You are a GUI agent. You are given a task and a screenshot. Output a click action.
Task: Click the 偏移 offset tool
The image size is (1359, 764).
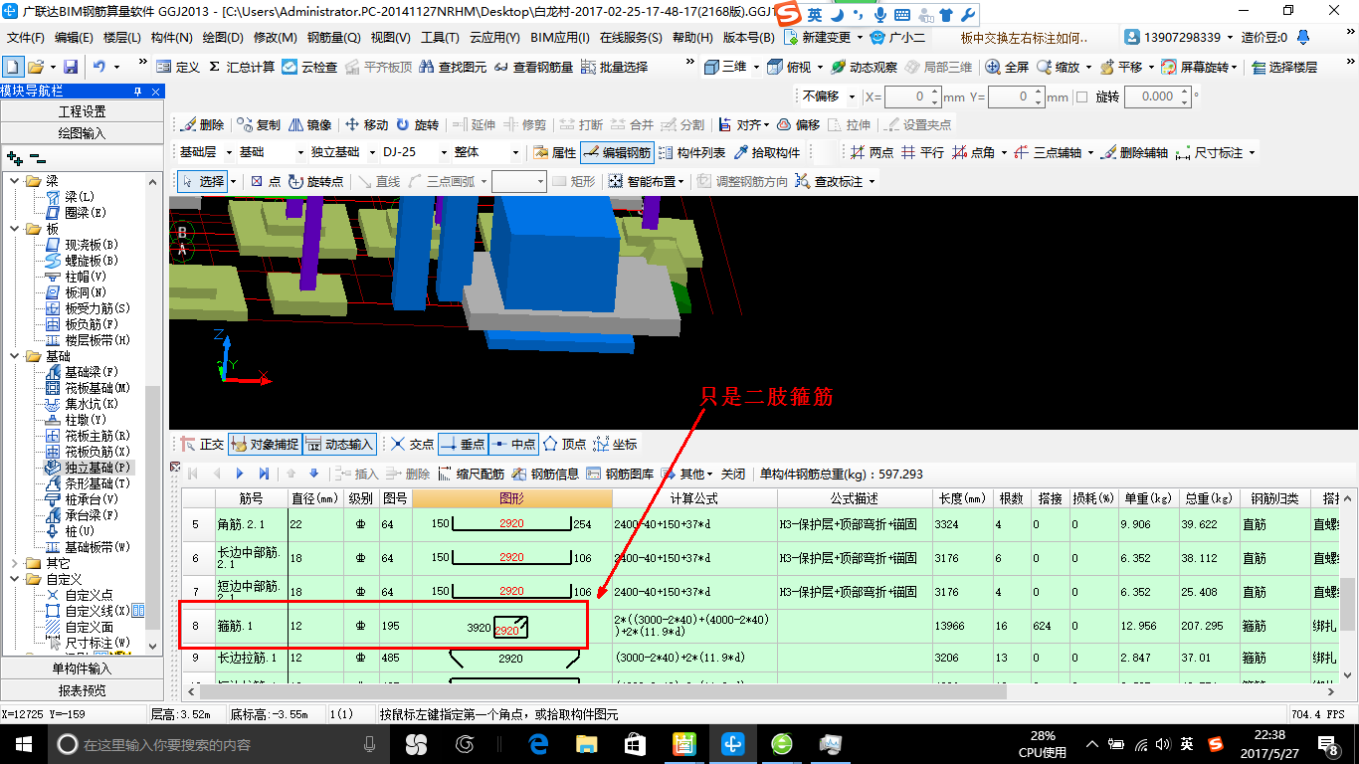point(798,124)
